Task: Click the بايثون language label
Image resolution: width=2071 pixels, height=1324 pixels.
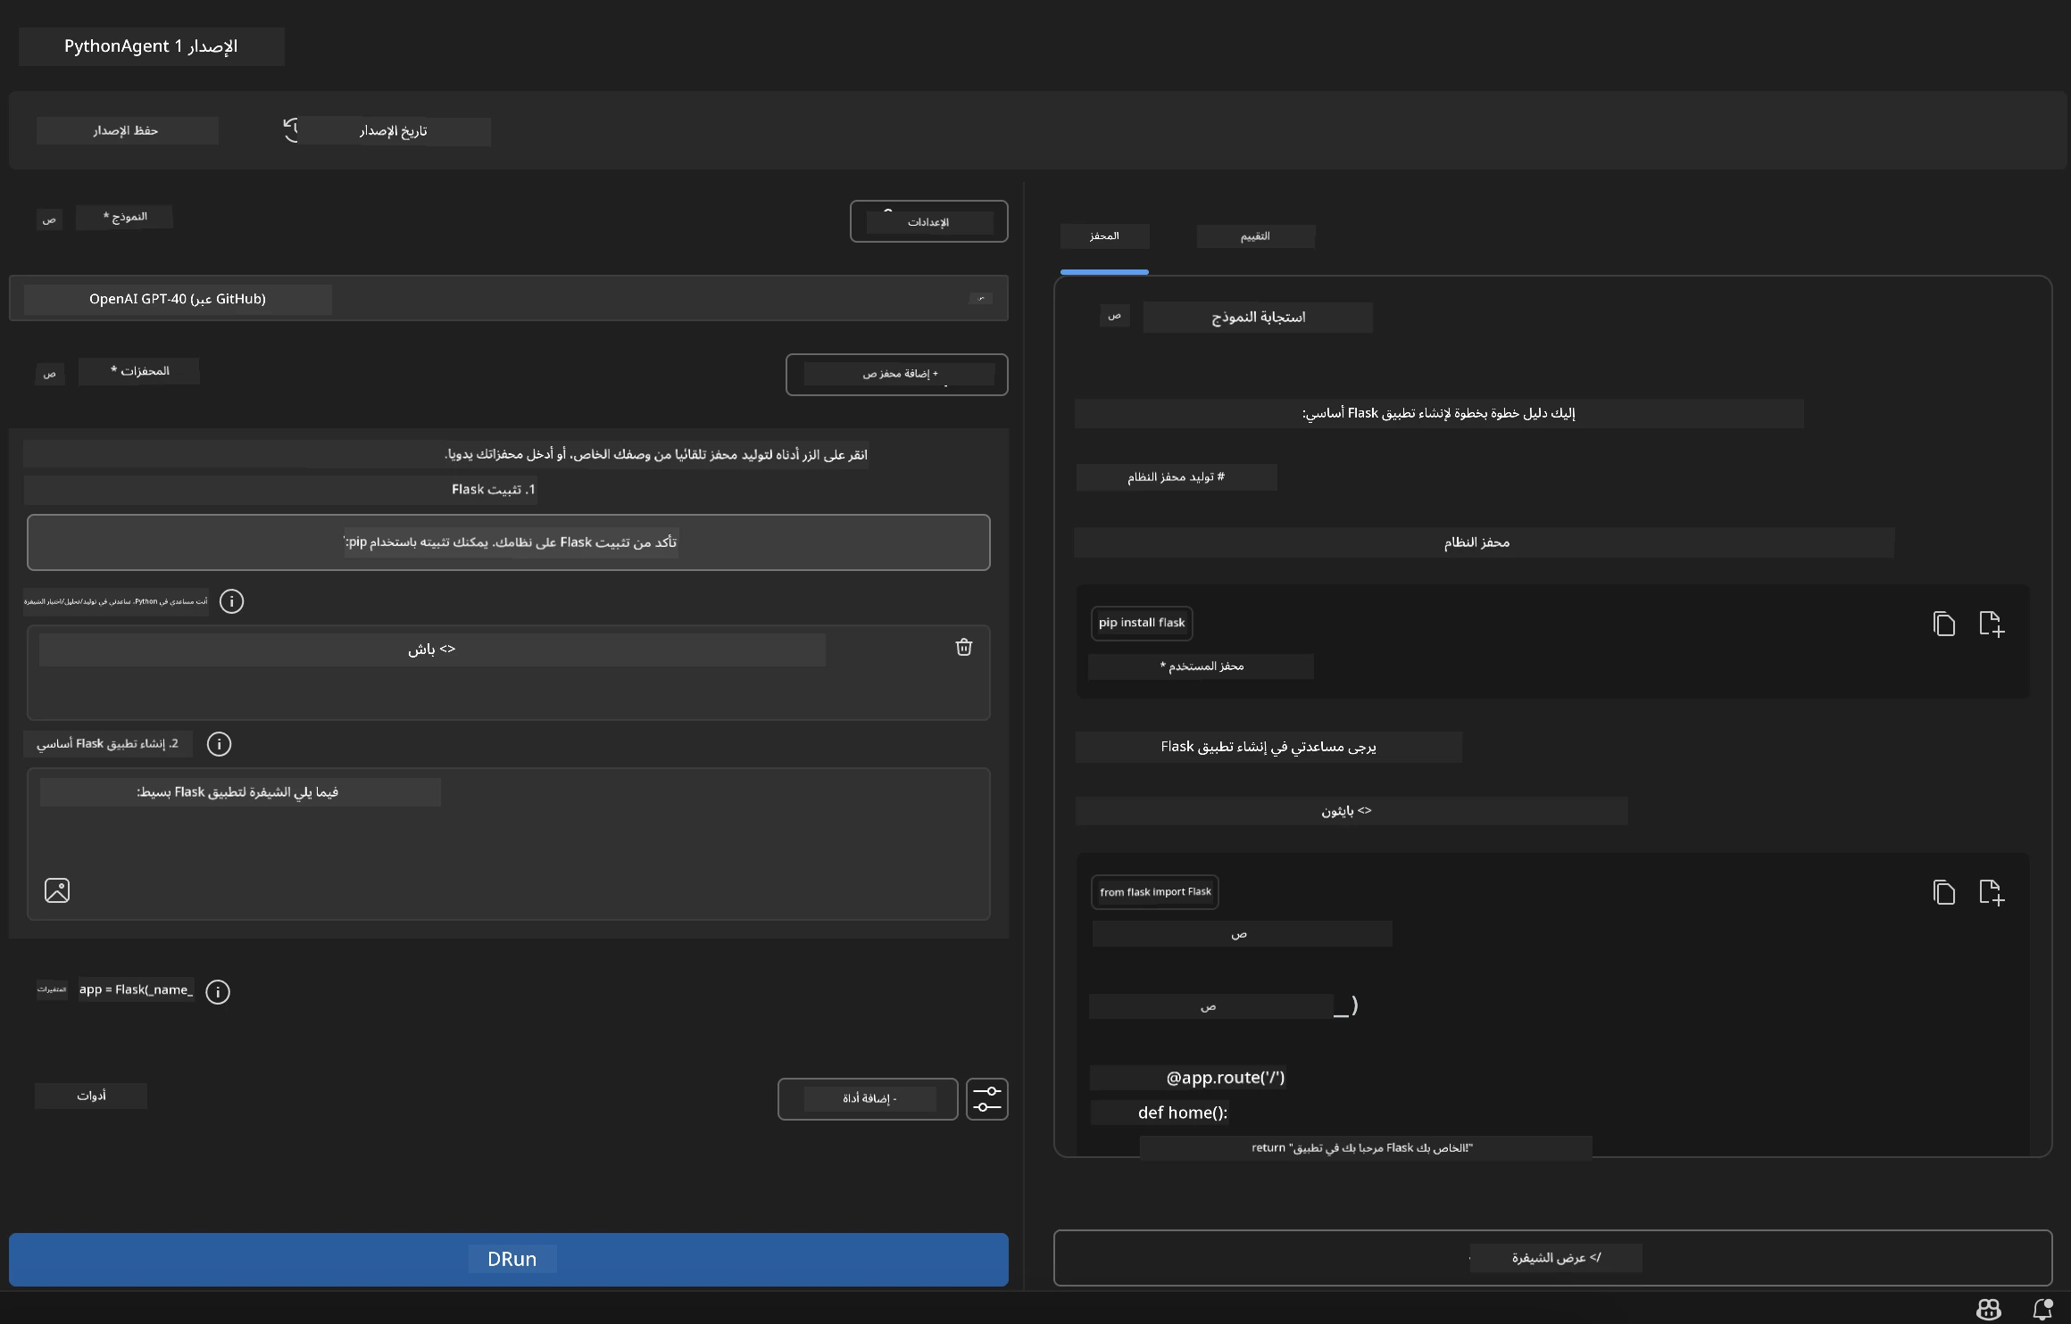Action: 1346,811
